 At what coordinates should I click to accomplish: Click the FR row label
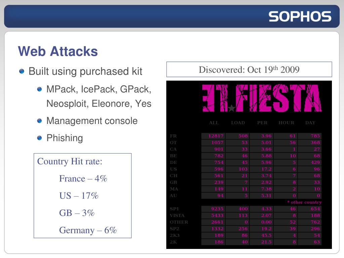[173, 136]
